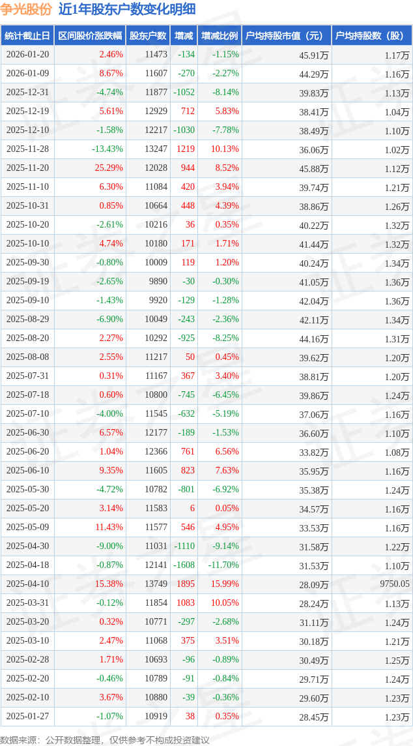Select the 户均持股数（股） column header
This screenshot has width=413, height=746.
coord(371,36)
